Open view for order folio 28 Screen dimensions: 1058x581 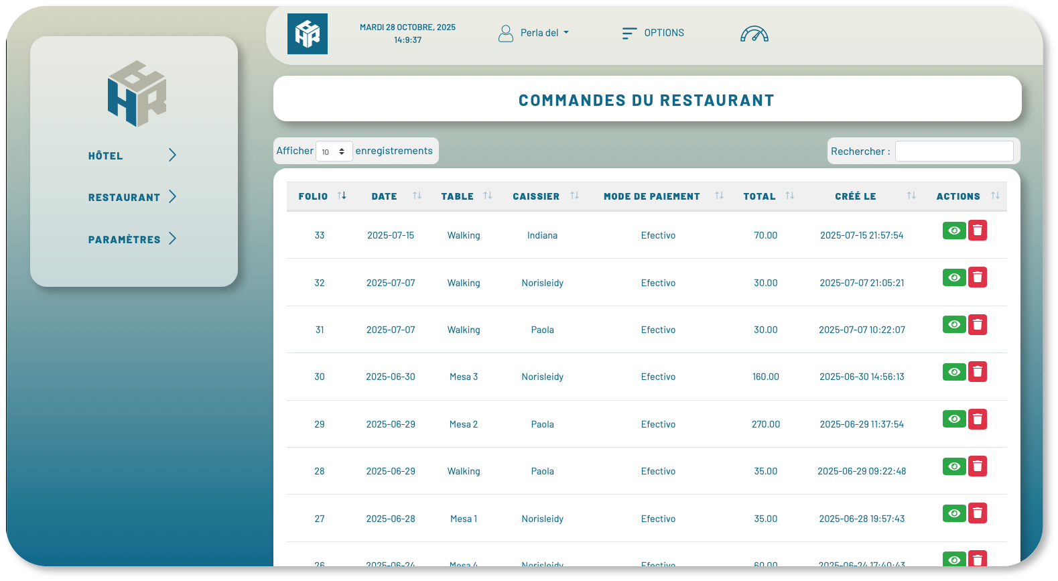click(953, 466)
